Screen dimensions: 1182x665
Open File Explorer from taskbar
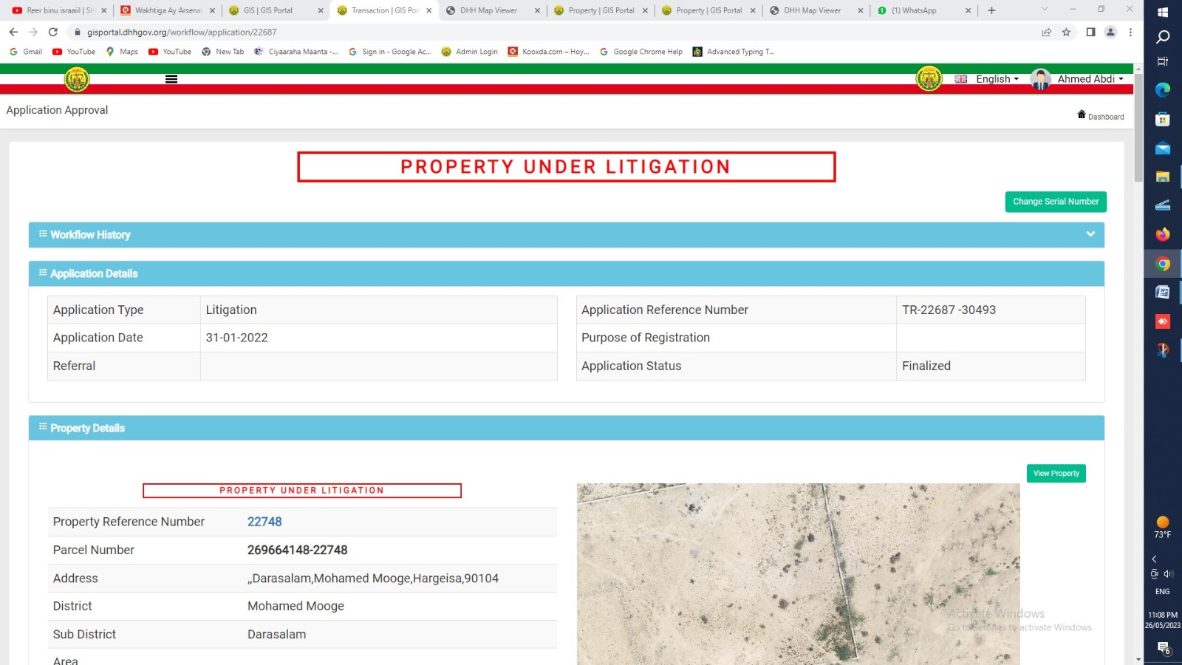tap(1163, 177)
